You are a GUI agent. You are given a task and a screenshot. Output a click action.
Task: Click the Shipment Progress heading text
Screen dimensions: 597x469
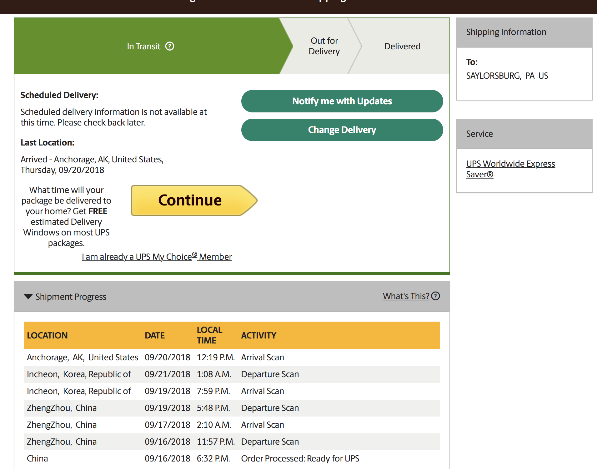point(71,297)
